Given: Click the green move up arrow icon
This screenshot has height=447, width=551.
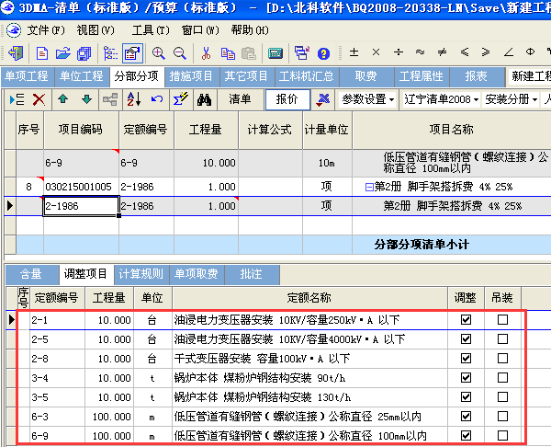Looking at the screenshot, I should 62,99.
